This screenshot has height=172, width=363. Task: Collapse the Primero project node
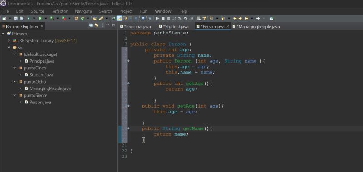pyautogui.click(x=3, y=34)
